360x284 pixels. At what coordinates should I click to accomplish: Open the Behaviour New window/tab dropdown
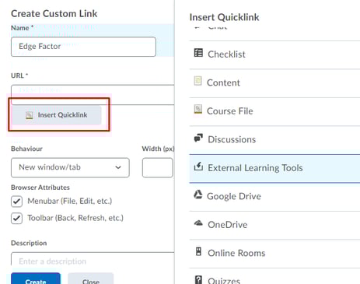(x=70, y=167)
